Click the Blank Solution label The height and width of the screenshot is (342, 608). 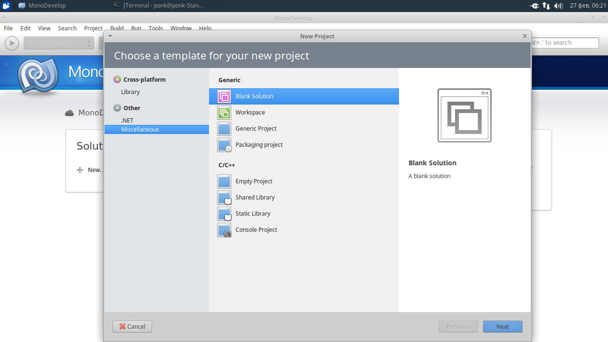[x=254, y=96]
